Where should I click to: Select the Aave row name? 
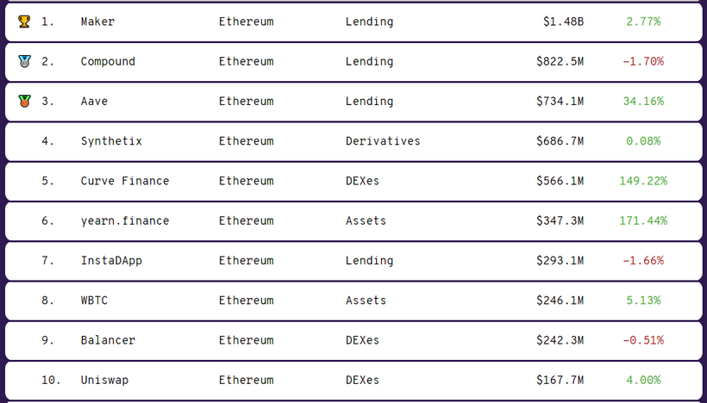tap(94, 101)
